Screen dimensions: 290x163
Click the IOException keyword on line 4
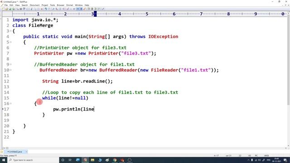click(x=163, y=36)
